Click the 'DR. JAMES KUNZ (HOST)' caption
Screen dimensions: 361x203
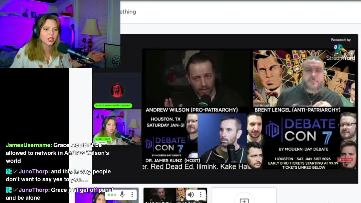pyautogui.click(x=173, y=160)
